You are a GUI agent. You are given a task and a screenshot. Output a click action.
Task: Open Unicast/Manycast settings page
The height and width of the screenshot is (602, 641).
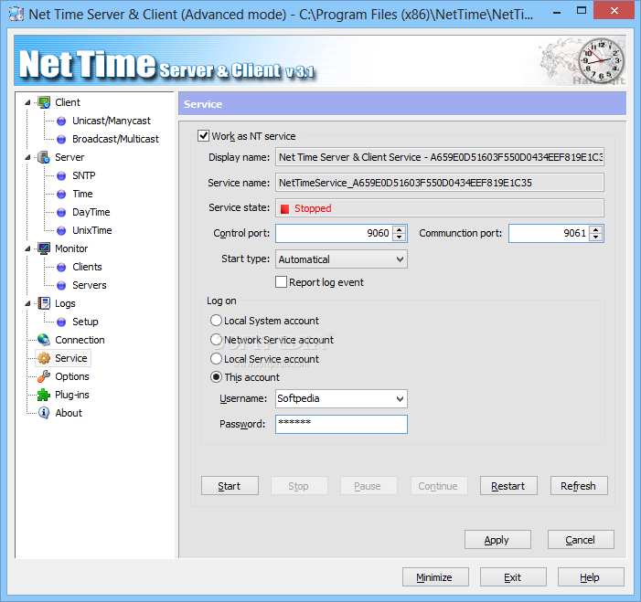pyautogui.click(x=112, y=121)
